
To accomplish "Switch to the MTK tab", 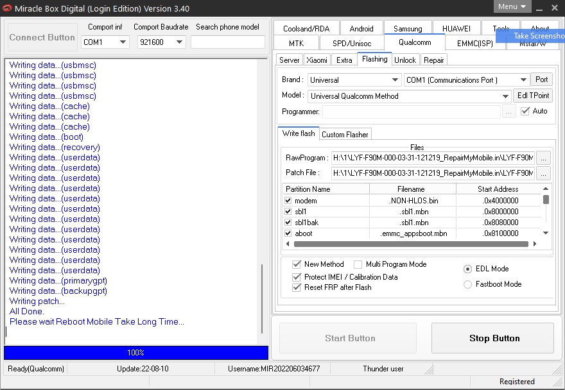I will point(296,43).
